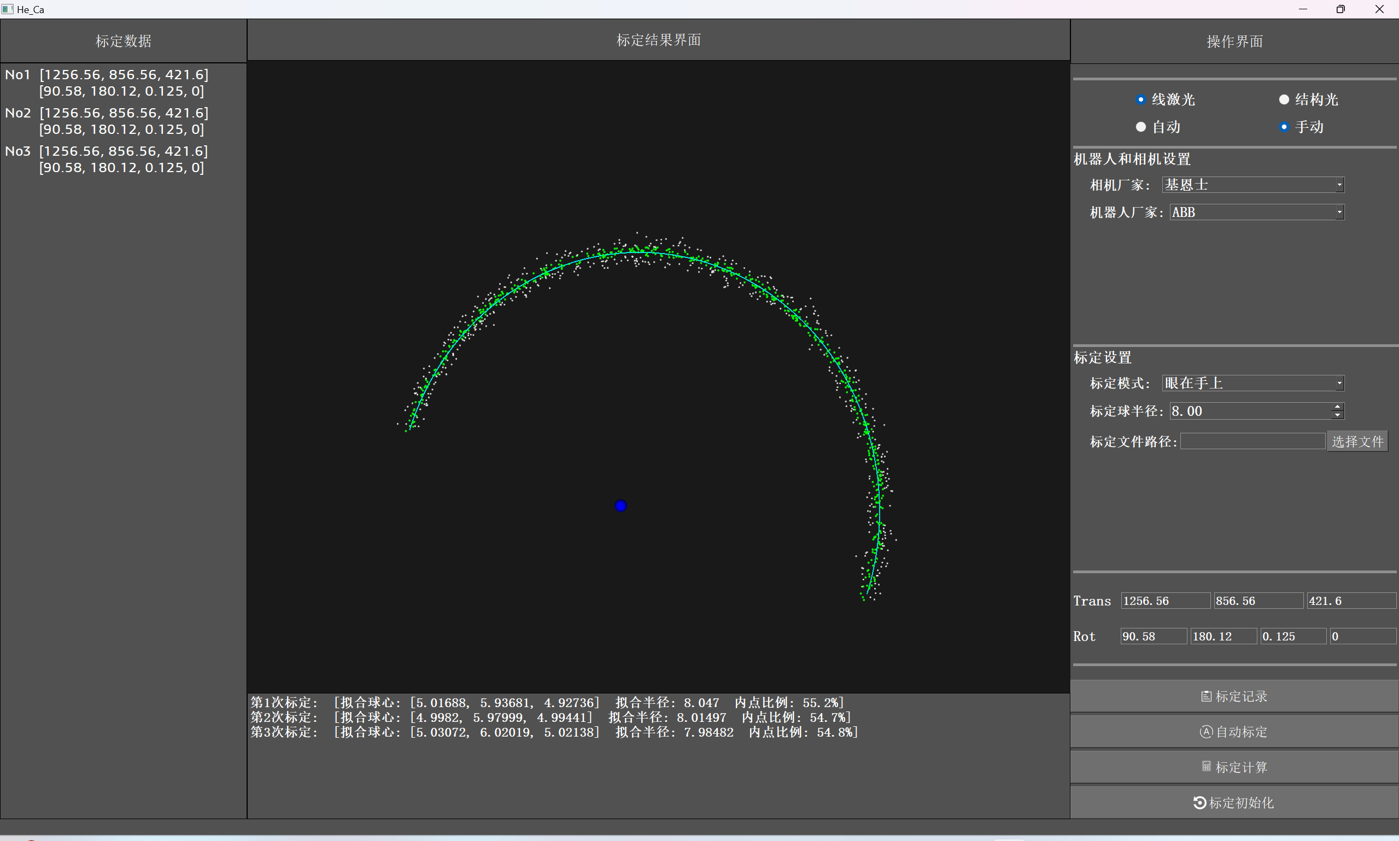
Task: Open 机器人厂家 dropdown showing ABB
Action: (1256, 213)
